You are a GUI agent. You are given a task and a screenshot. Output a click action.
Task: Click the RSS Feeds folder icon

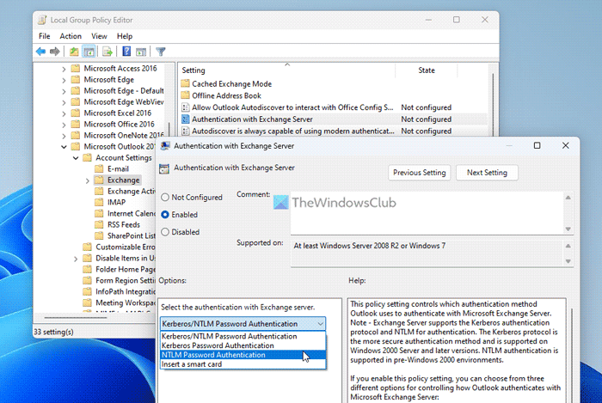pyautogui.click(x=99, y=224)
